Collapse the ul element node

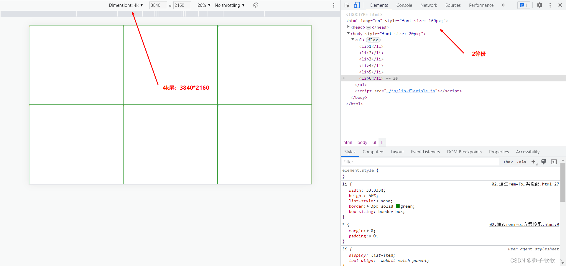pyautogui.click(x=353, y=40)
